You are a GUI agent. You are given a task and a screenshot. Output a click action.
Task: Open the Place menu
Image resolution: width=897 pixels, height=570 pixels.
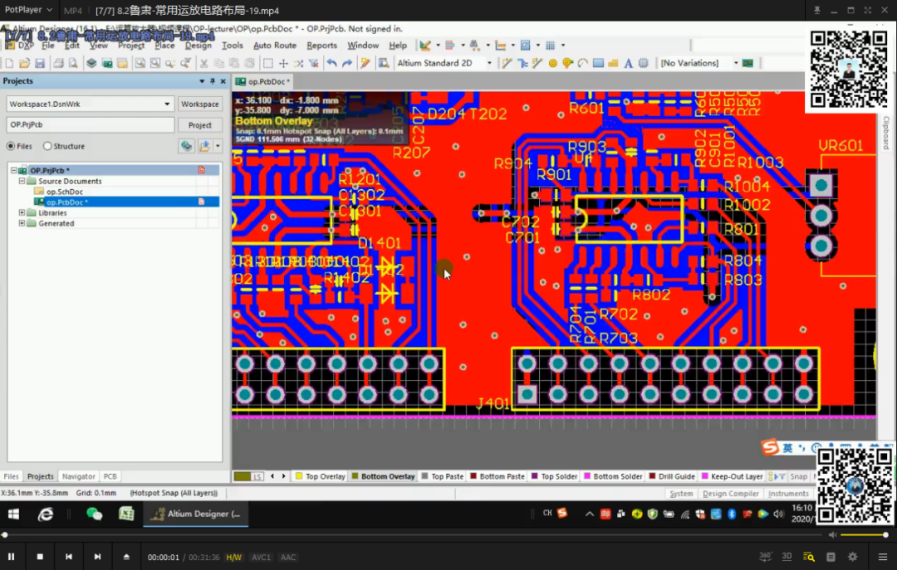[x=164, y=45]
